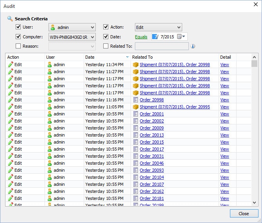262x223 pixels.
Task: Click the Related To text input field
Action: (x=162, y=46)
